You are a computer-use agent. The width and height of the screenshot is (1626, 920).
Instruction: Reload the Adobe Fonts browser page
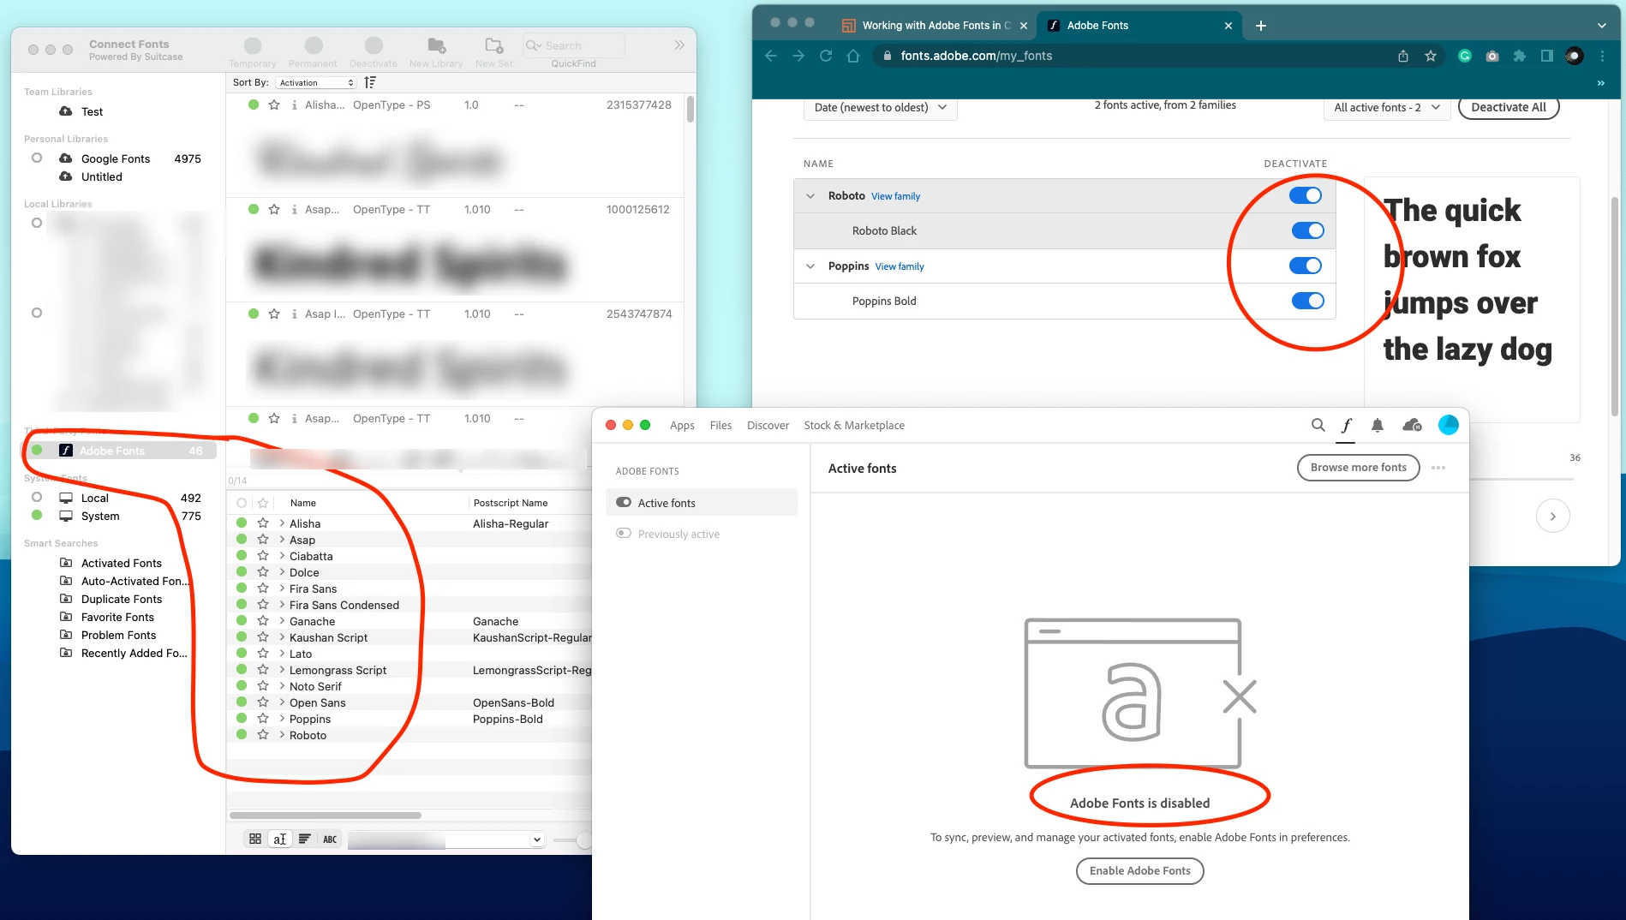(826, 56)
